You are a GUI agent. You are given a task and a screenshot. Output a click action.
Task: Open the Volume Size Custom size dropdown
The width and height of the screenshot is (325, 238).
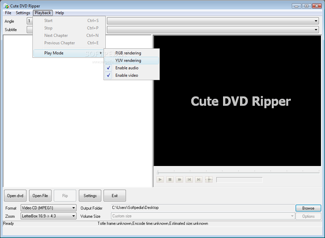tap(203, 216)
